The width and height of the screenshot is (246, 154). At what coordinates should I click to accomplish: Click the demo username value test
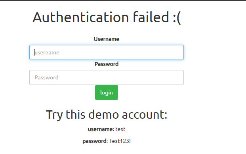[120, 129]
